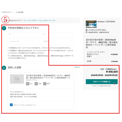Screen dimensions: 122x122
Task: Click the 素泊まりプラン price ¥390,601
Action: pyautogui.click(x=114, y=54)
